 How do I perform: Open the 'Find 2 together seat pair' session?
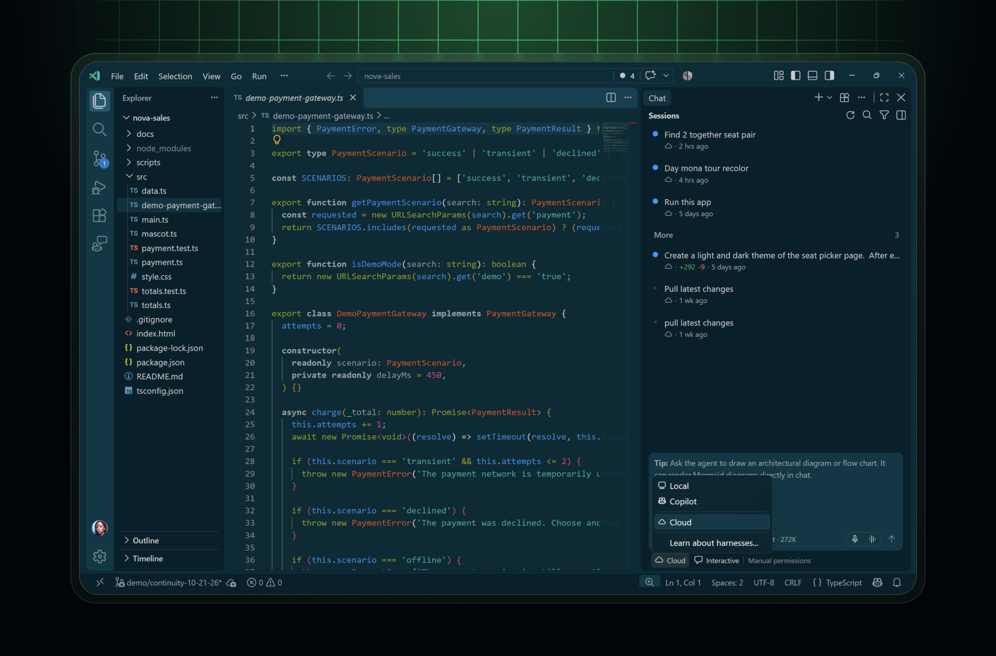coord(776,139)
